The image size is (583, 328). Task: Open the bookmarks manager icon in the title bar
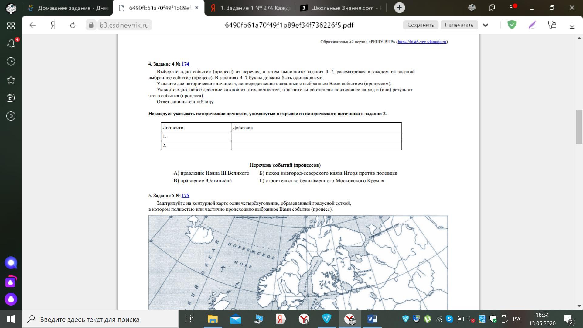(x=492, y=8)
